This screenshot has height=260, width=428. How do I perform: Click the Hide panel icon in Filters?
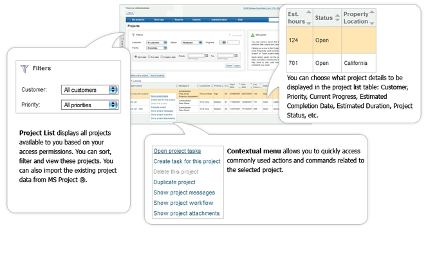(230, 35)
